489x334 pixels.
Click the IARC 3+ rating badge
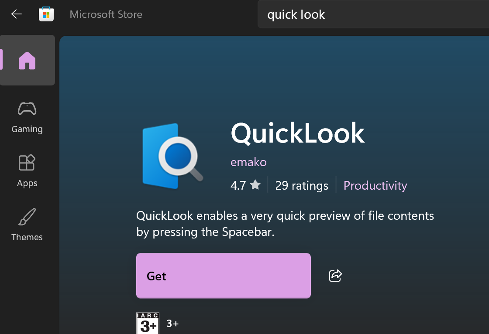148,323
